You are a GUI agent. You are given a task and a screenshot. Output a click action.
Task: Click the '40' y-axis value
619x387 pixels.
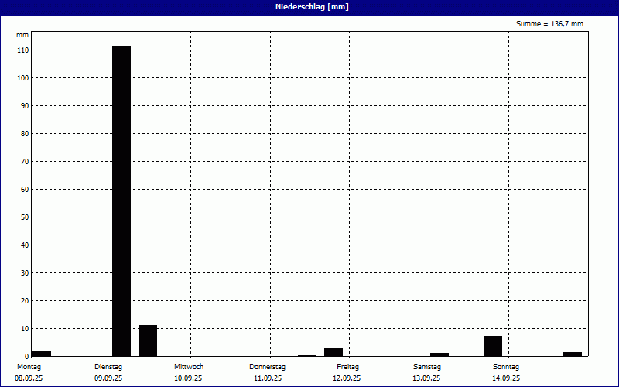pos(25,245)
